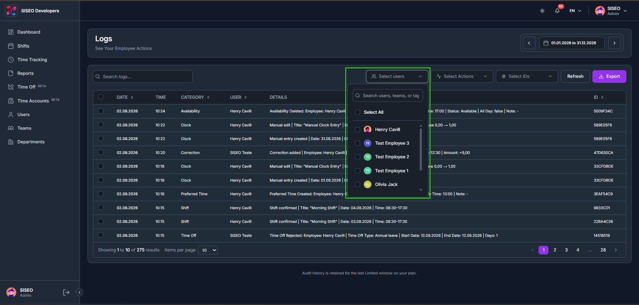Collapse the Select users dropdown
Image resolution: width=639 pixels, height=305 pixels.
tap(397, 76)
